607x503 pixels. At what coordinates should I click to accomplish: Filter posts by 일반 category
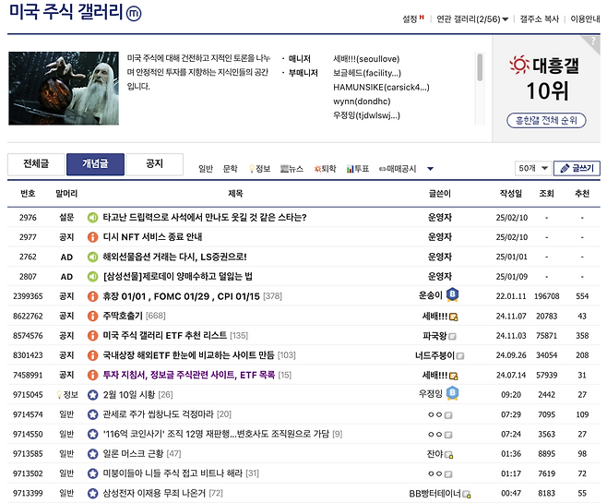tap(206, 169)
